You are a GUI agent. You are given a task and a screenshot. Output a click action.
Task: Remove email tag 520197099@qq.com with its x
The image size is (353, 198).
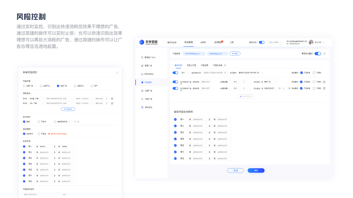pos(203,54)
